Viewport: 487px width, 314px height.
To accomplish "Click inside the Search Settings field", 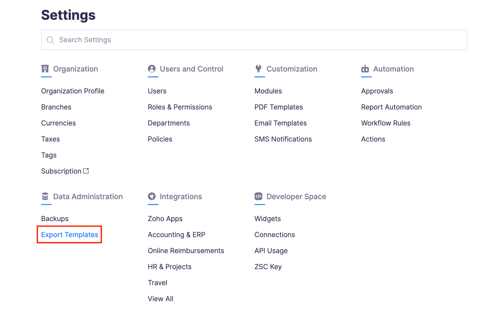I will click(x=187, y=40).
